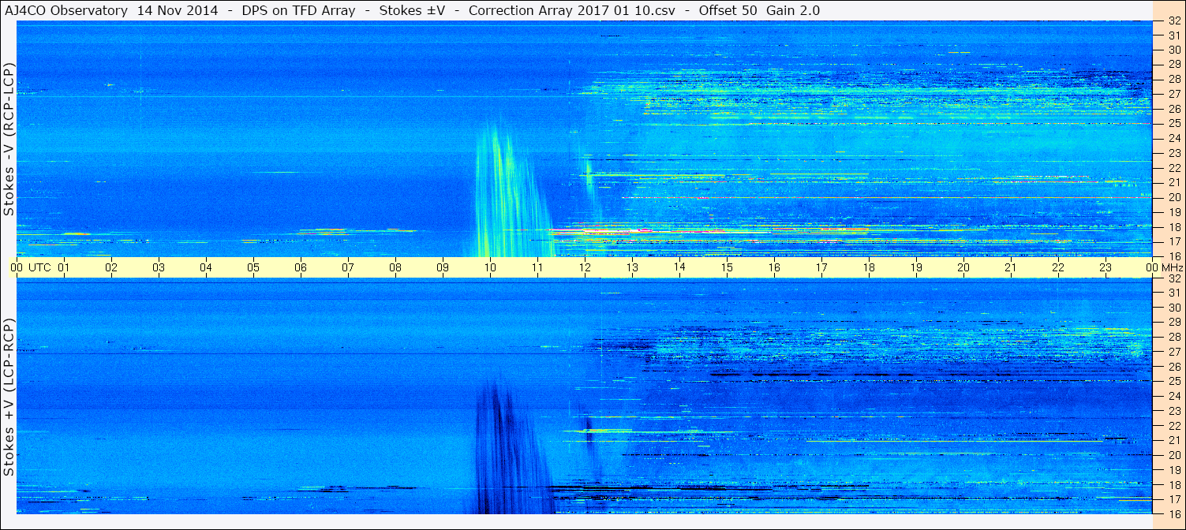Click 26 MHz label on Stokes -V scale
This screenshot has width=1186, height=530.
tap(1173, 109)
